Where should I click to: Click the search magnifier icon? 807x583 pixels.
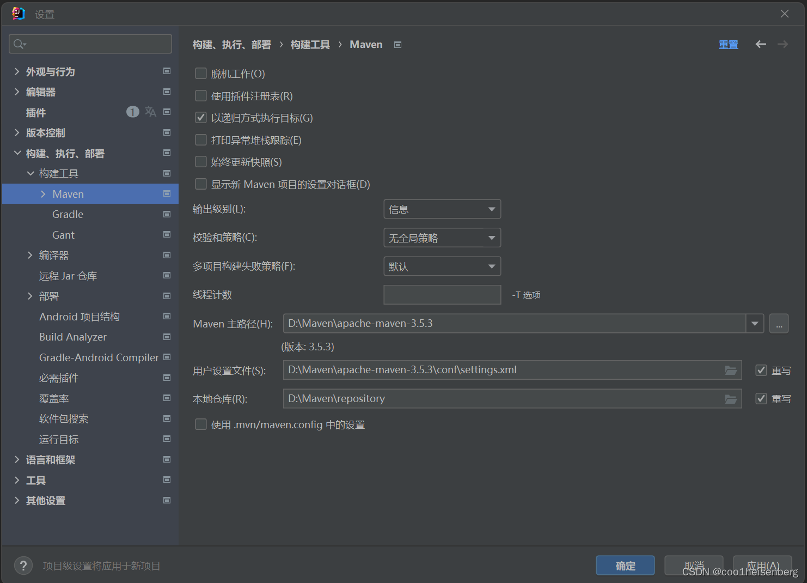tap(19, 44)
